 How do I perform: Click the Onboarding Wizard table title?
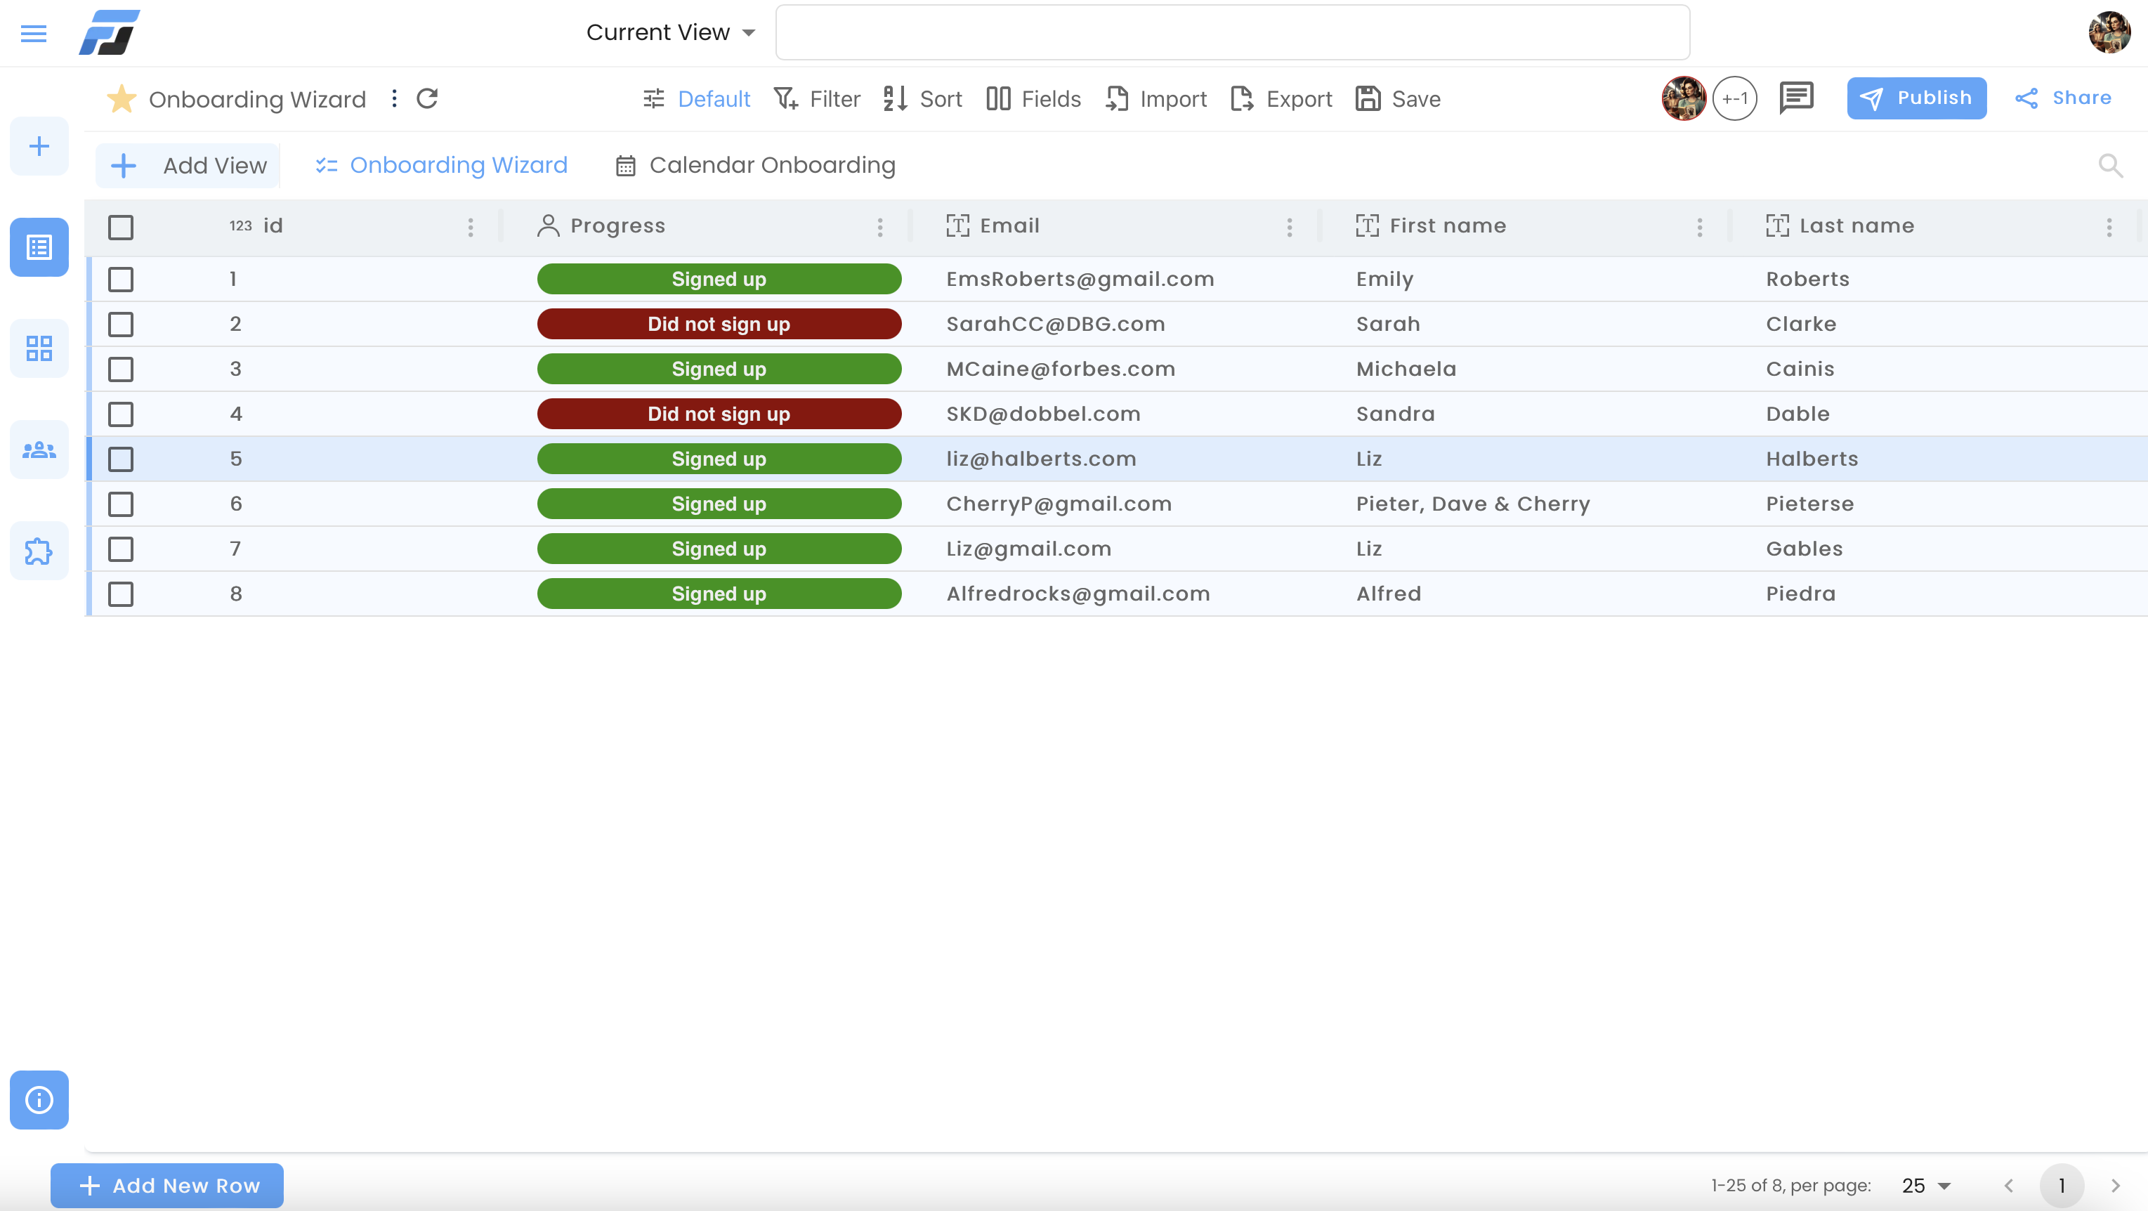point(257,99)
